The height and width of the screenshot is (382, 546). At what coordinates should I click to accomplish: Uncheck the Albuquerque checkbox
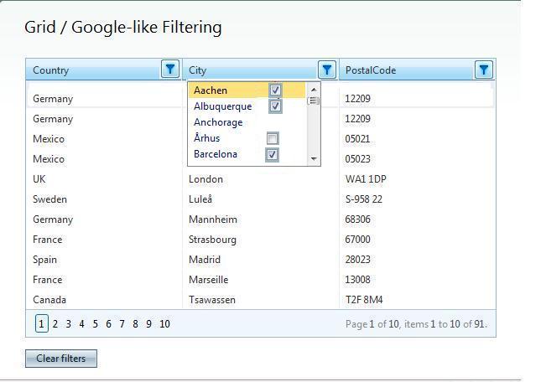pos(275,106)
